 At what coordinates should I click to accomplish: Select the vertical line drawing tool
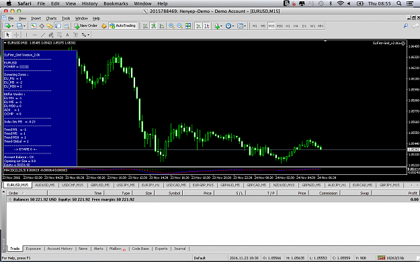tap(26, 35)
